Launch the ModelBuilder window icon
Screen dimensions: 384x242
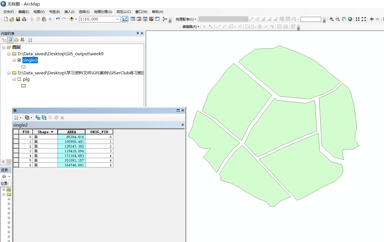[x=165, y=19]
